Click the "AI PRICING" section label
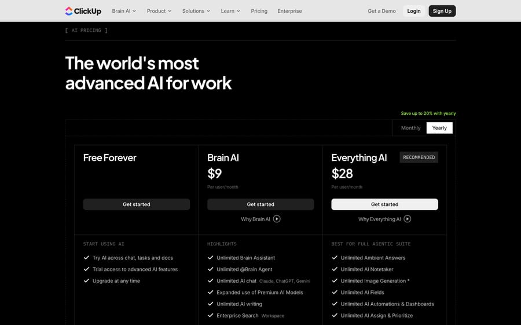 click(86, 30)
